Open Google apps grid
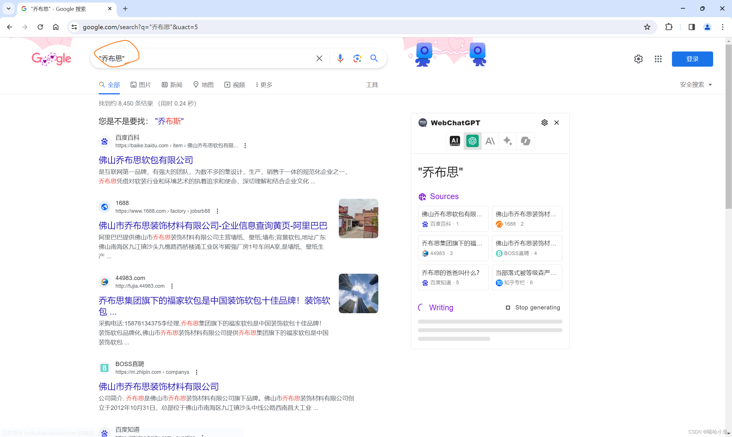The width and height of the screenshot is (732, 437). click(658, 59)
